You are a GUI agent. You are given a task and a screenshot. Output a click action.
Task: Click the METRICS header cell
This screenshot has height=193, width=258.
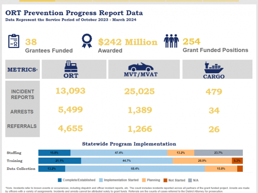23,69
